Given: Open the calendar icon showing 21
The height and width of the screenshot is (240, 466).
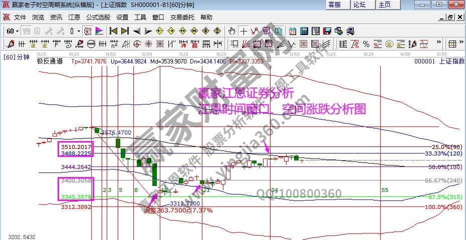Looking at the screenshot, I should point(292,31).
